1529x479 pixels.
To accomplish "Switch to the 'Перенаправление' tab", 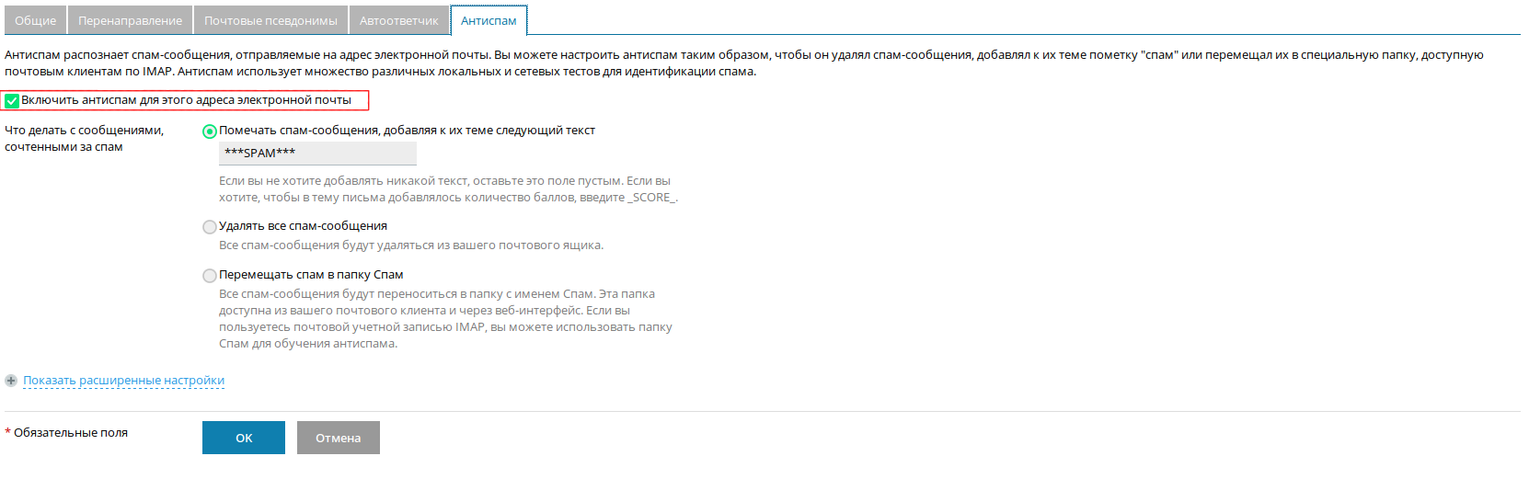I will 130,20.
